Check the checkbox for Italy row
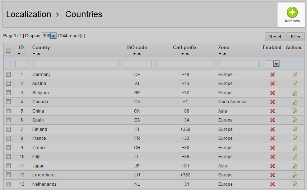The image size is (307, 190). (8, 157)
